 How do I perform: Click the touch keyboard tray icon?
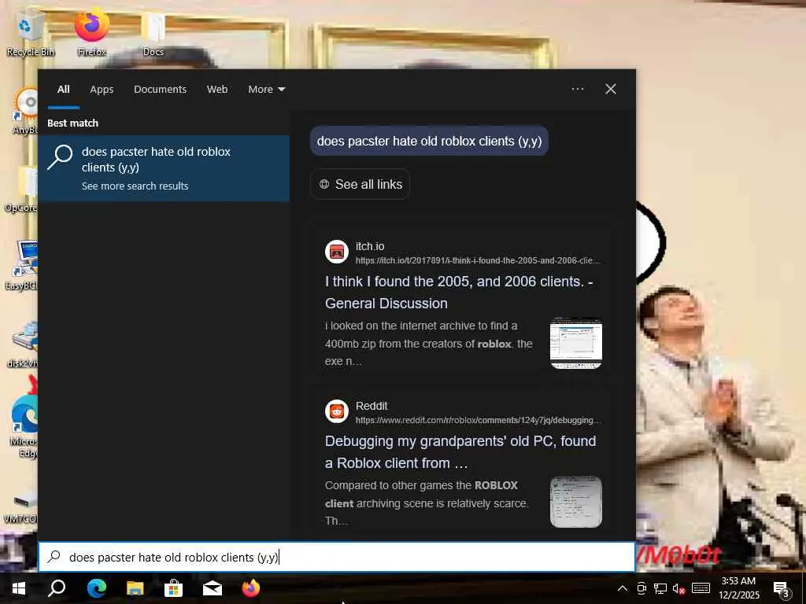(x=701, y=588)
